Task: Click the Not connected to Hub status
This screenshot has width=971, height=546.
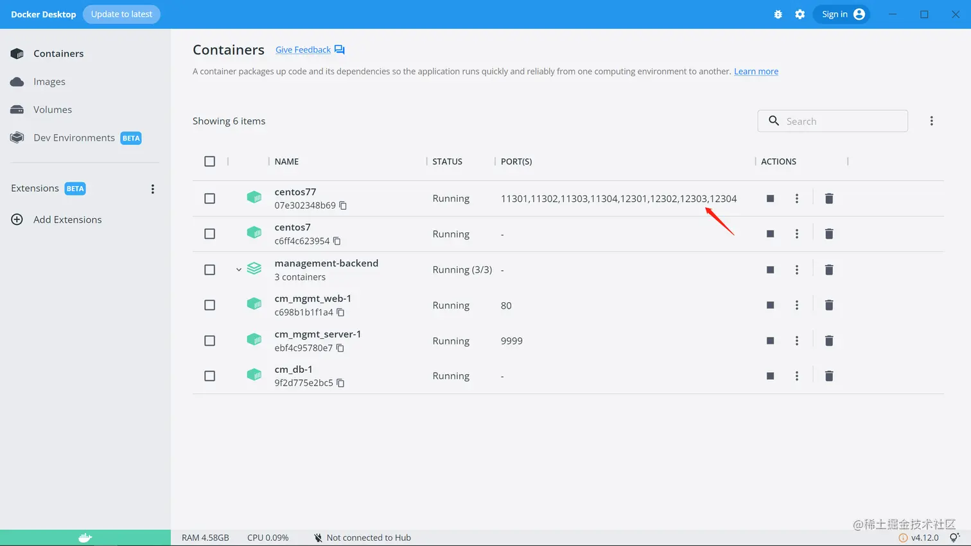Action: [x=362, y=538]
